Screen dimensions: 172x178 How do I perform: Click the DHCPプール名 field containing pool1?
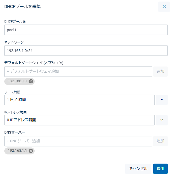(86, 30)
